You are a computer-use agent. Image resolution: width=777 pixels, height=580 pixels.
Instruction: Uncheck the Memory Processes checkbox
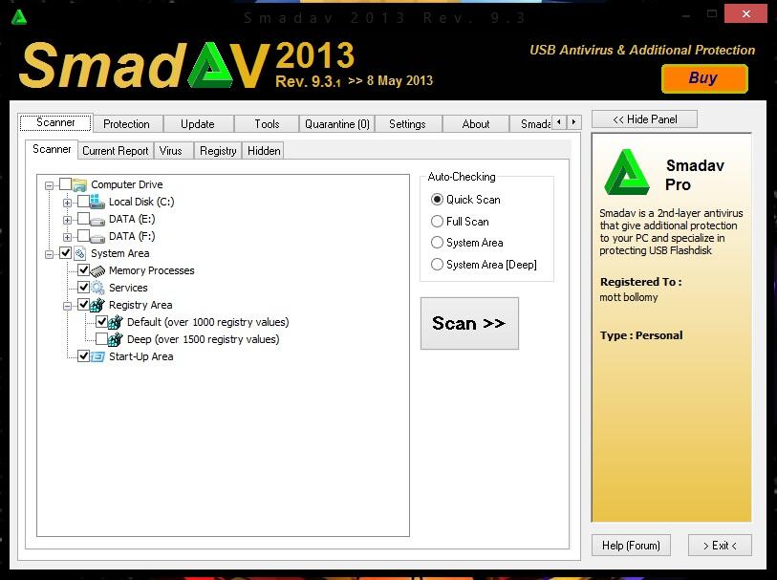click(x=83, y=270)
